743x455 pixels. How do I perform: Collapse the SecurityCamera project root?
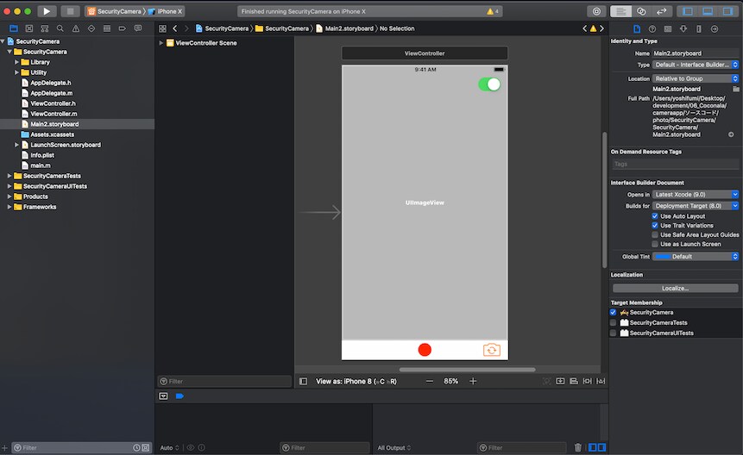pos(3,41)
